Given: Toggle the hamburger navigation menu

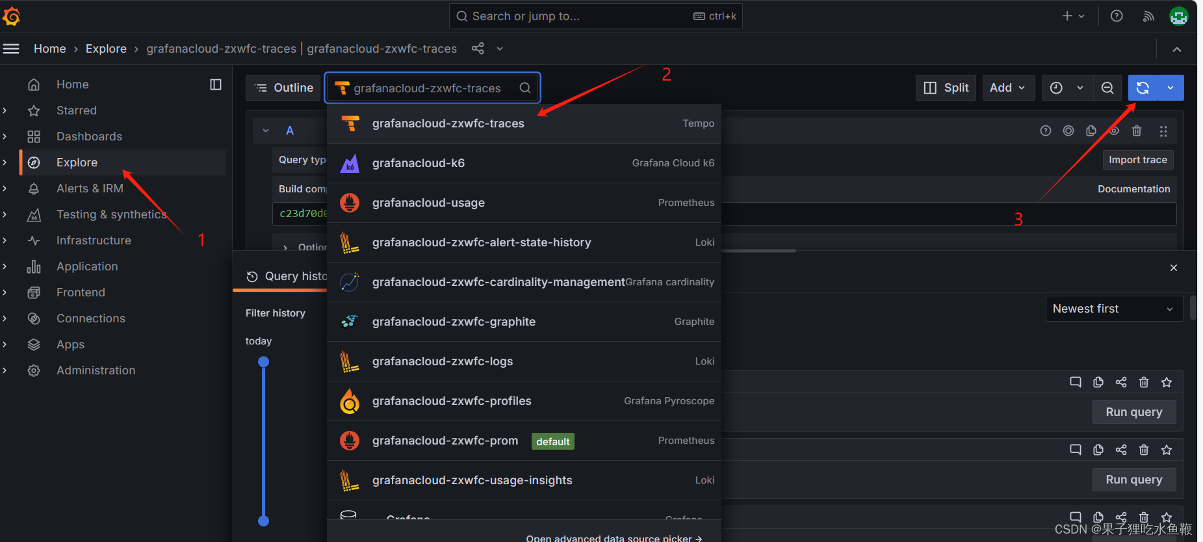Looking at the screenshot, I should point(11,49).
